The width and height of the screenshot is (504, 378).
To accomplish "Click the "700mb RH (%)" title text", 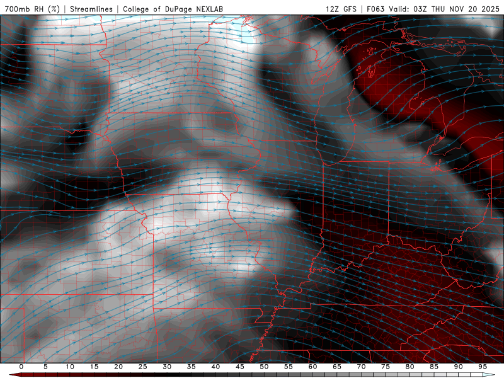I will click(x=32, y=9).
